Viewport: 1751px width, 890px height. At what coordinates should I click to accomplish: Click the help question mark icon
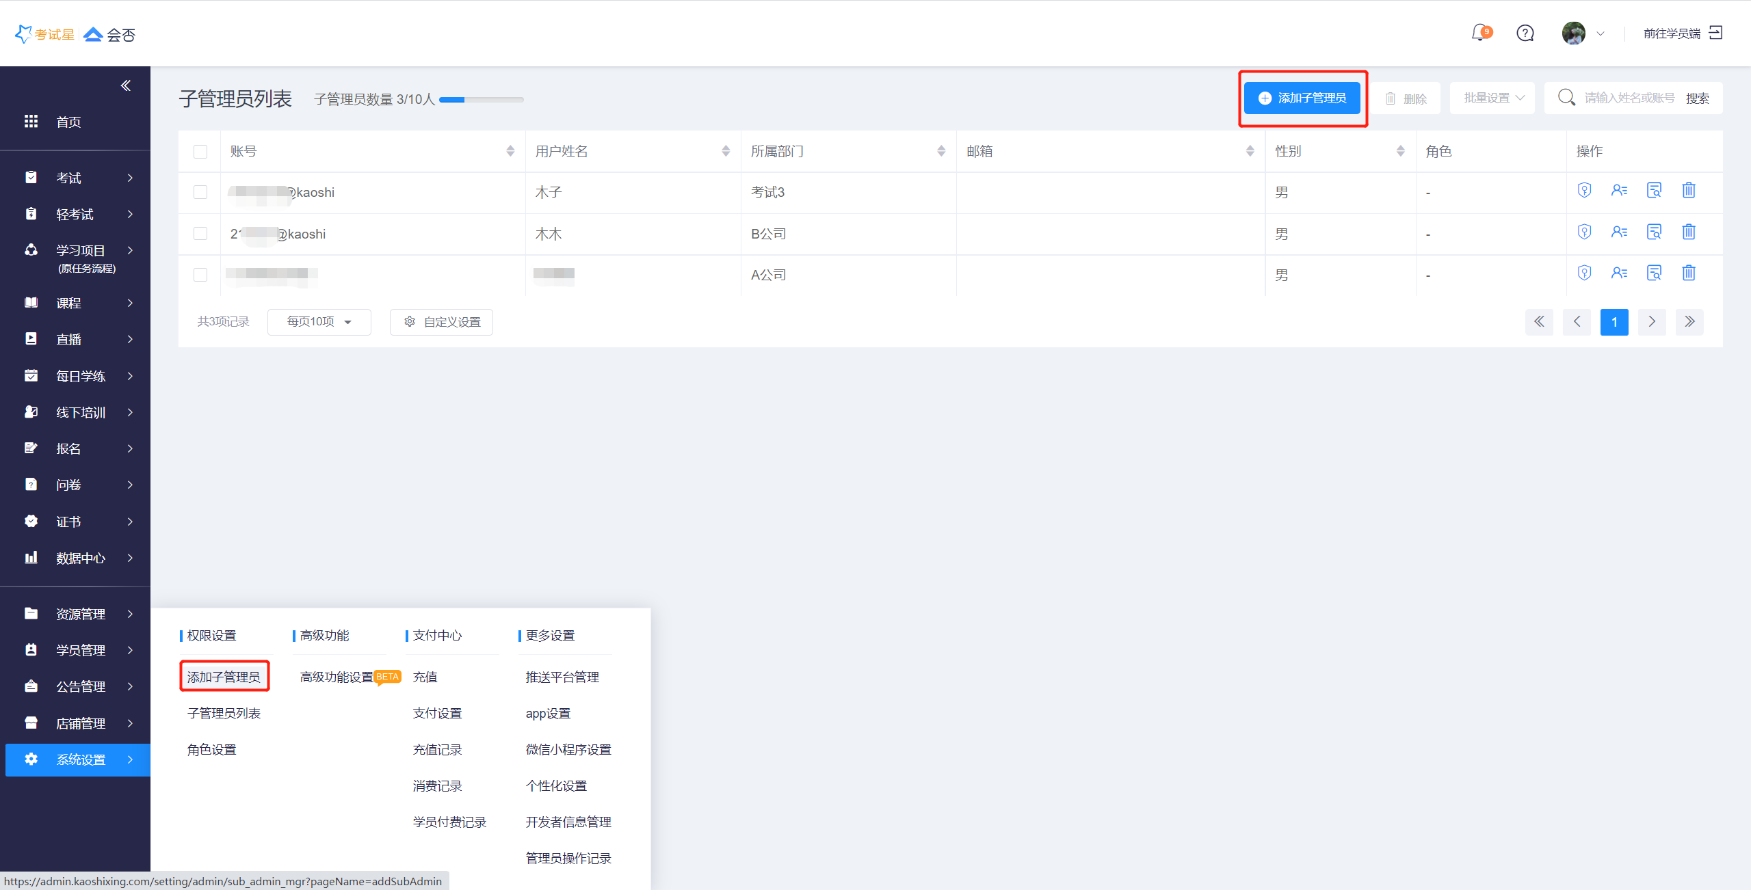(1525, 33)
